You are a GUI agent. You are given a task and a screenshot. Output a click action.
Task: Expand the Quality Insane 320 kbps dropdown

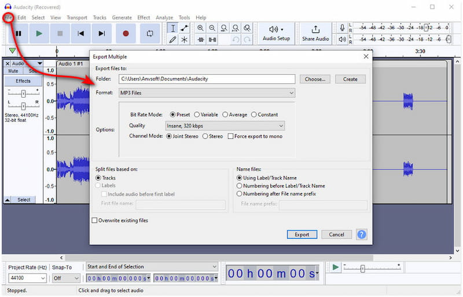point(225,126)
